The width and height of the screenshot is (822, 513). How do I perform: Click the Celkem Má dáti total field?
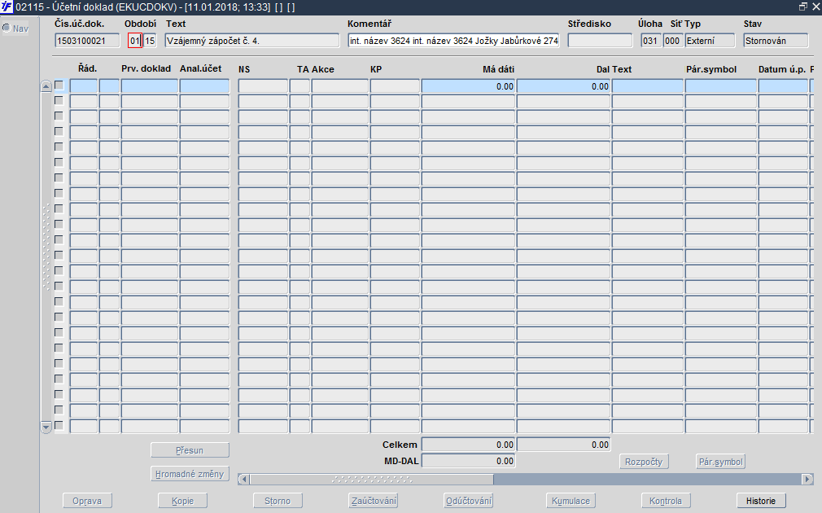tap(468, 445)
